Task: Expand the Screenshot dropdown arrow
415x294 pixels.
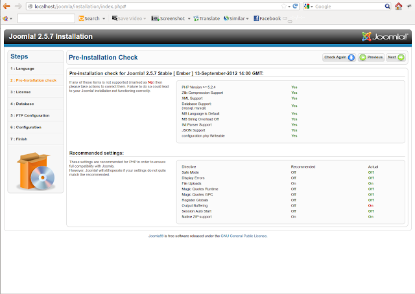Action: click(189, 19)
